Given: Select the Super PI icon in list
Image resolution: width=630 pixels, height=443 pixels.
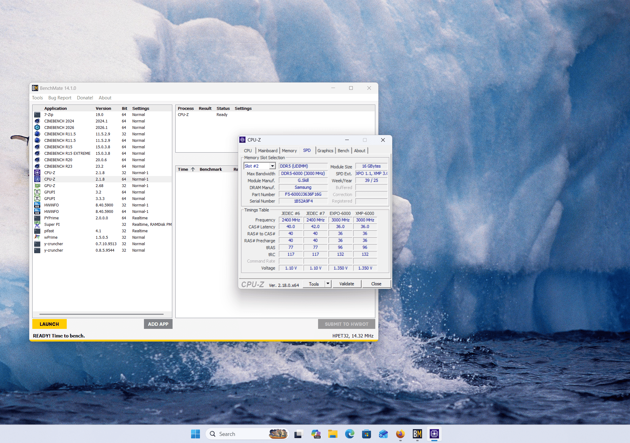Looking at the screenshot, I should click(37, 224).
